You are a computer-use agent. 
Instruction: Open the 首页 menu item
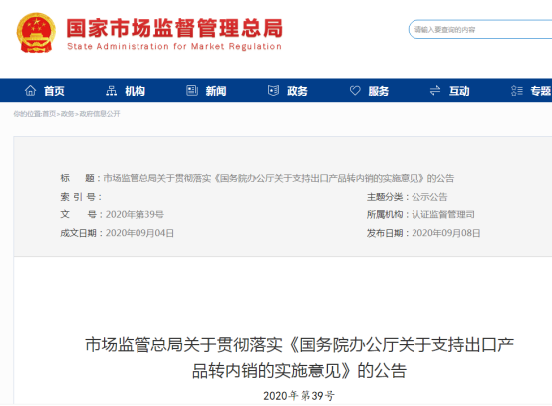[54, 91]
